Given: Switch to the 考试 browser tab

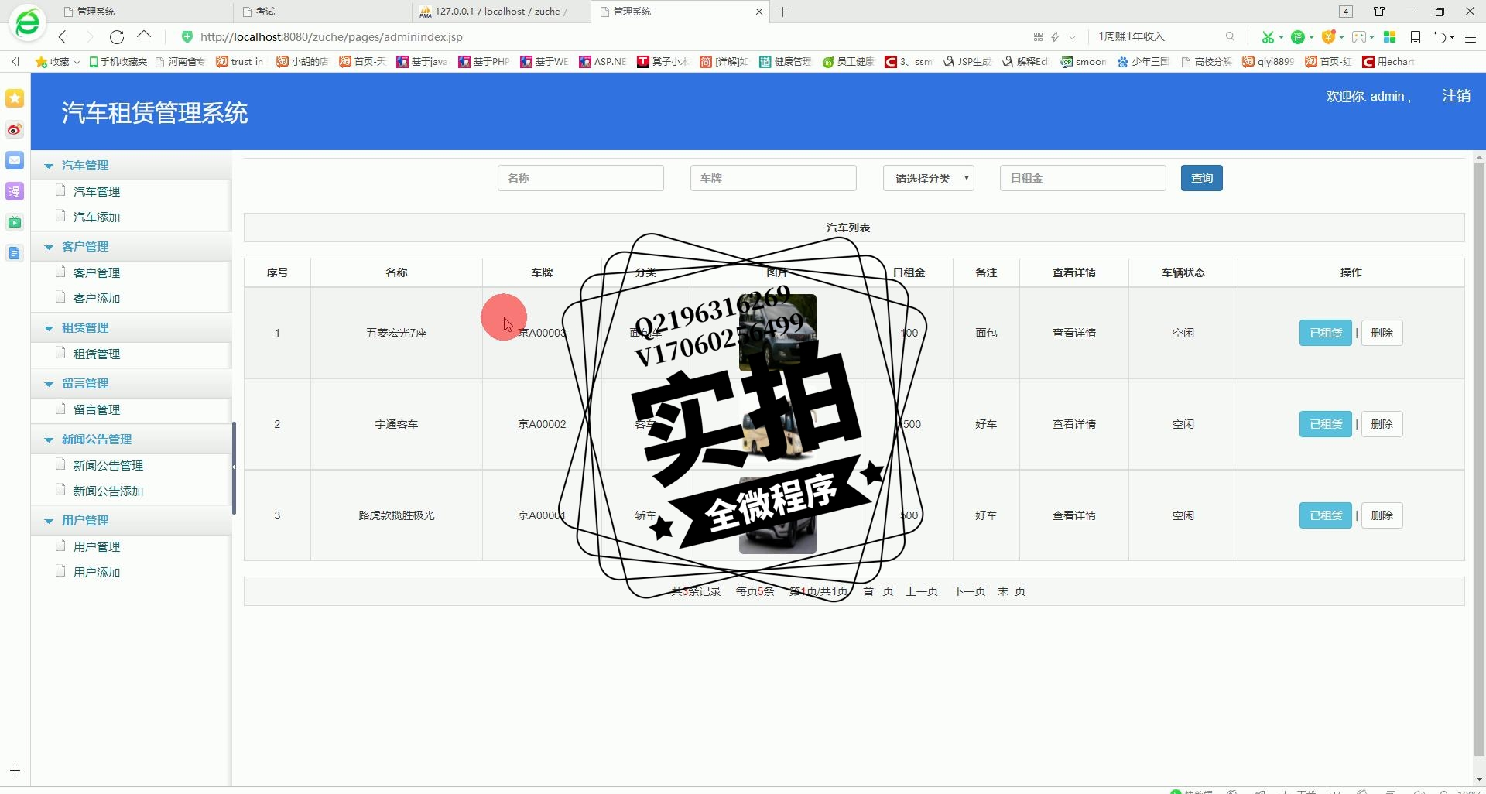Looking at the screenshot, I should point(323,12).
